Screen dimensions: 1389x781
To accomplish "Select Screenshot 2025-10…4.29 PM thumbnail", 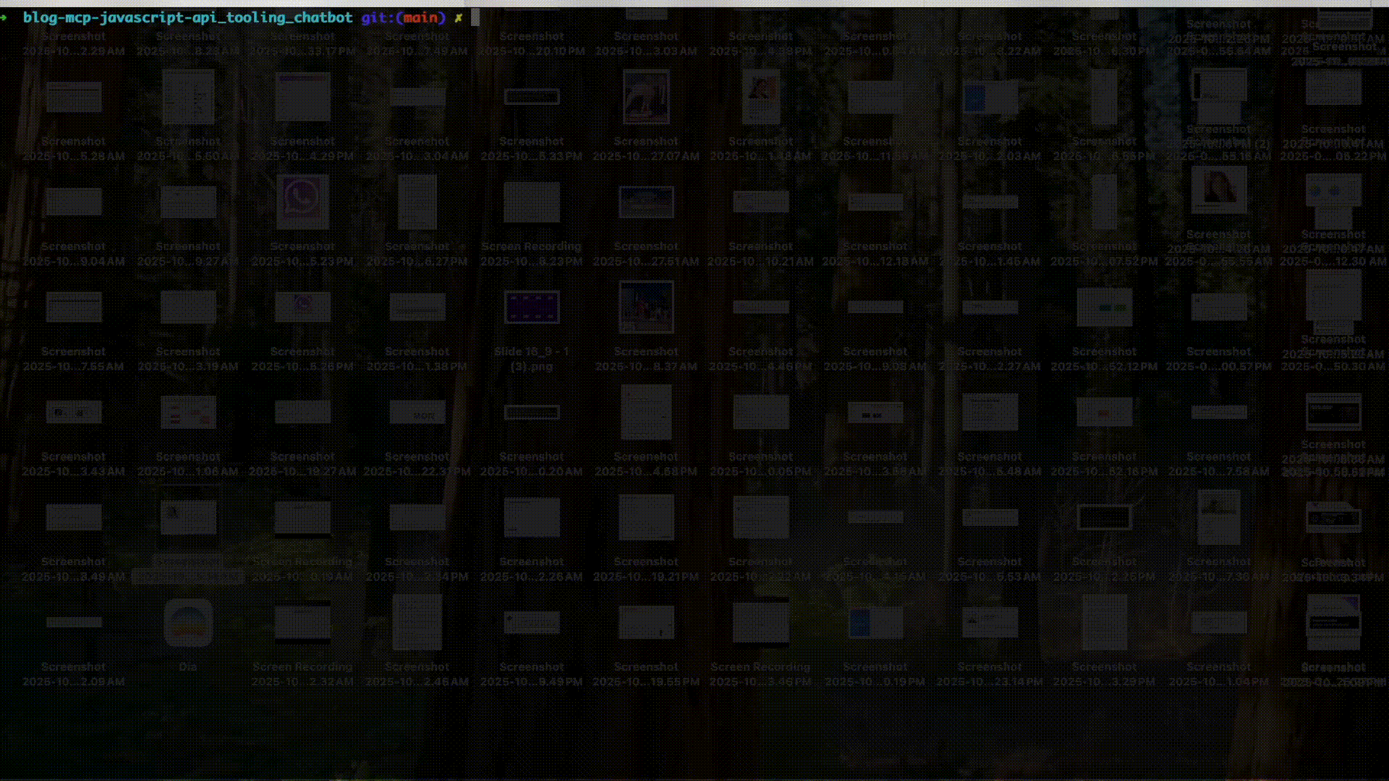I will point(302,97).
